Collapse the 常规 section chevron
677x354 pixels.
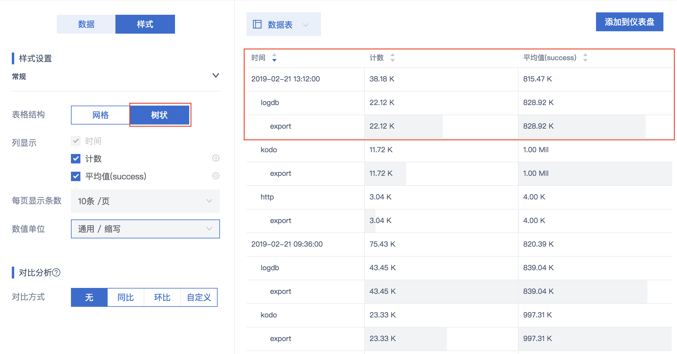[216, 76]
